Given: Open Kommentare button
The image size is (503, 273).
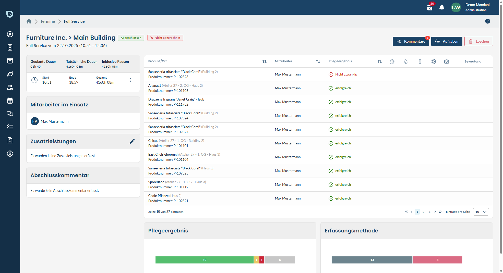Looking at the screenshot, I should click(411, 41).
